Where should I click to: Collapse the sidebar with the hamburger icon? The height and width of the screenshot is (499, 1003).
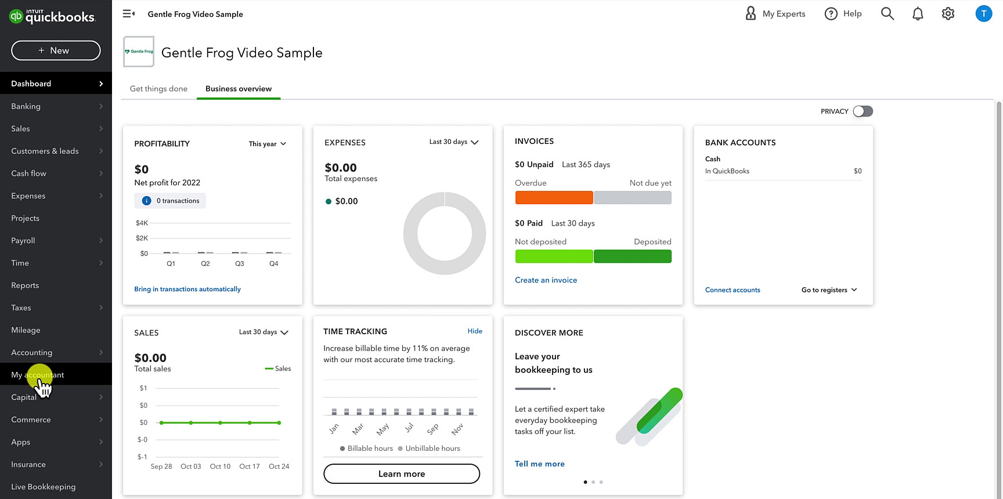click(x=129, y=14)
